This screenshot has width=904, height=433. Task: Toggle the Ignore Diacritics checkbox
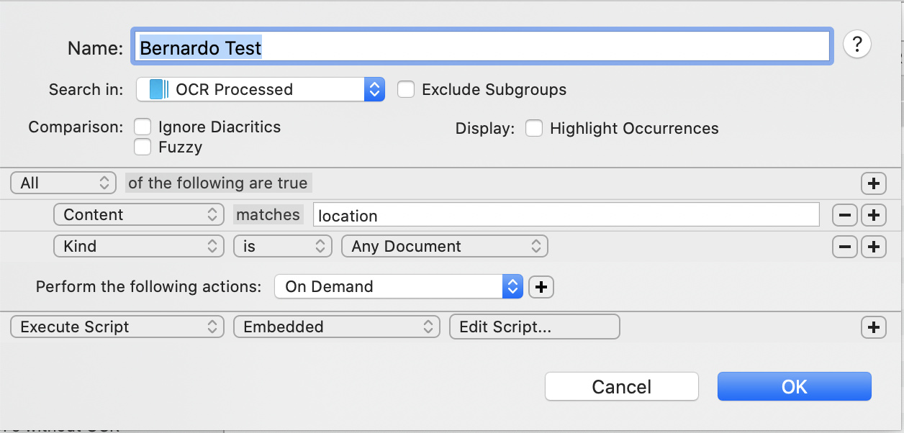tap(143, 127)
